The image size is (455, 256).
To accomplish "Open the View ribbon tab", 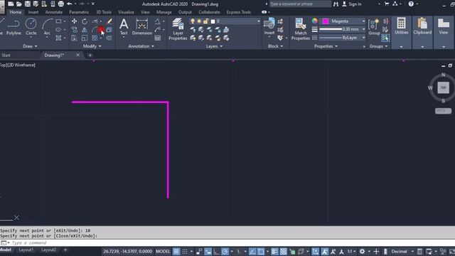I will [x=145, y=12].
